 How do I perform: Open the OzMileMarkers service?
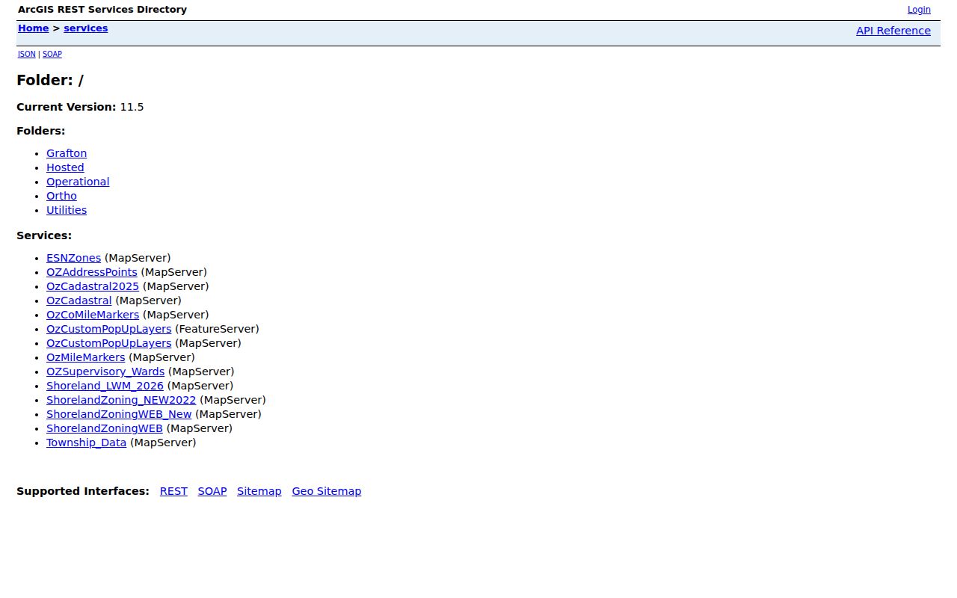tap(85, 357)
